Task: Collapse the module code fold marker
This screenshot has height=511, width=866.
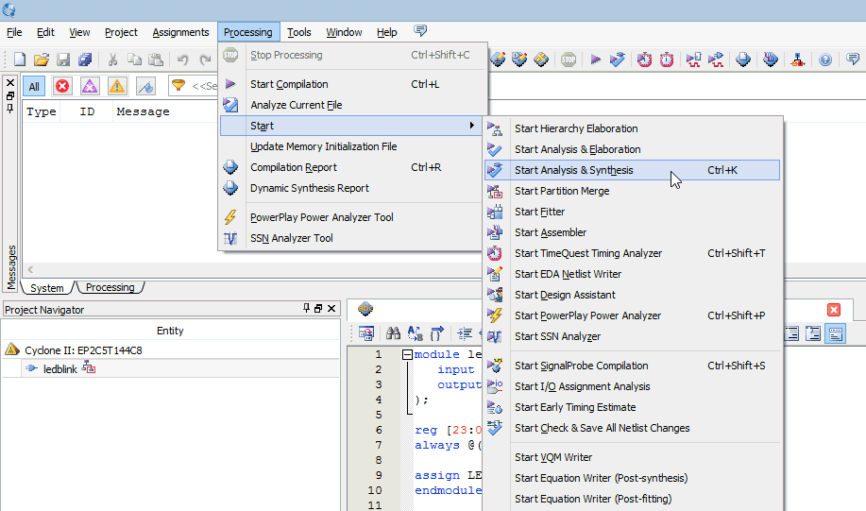Action: point(408,354)
